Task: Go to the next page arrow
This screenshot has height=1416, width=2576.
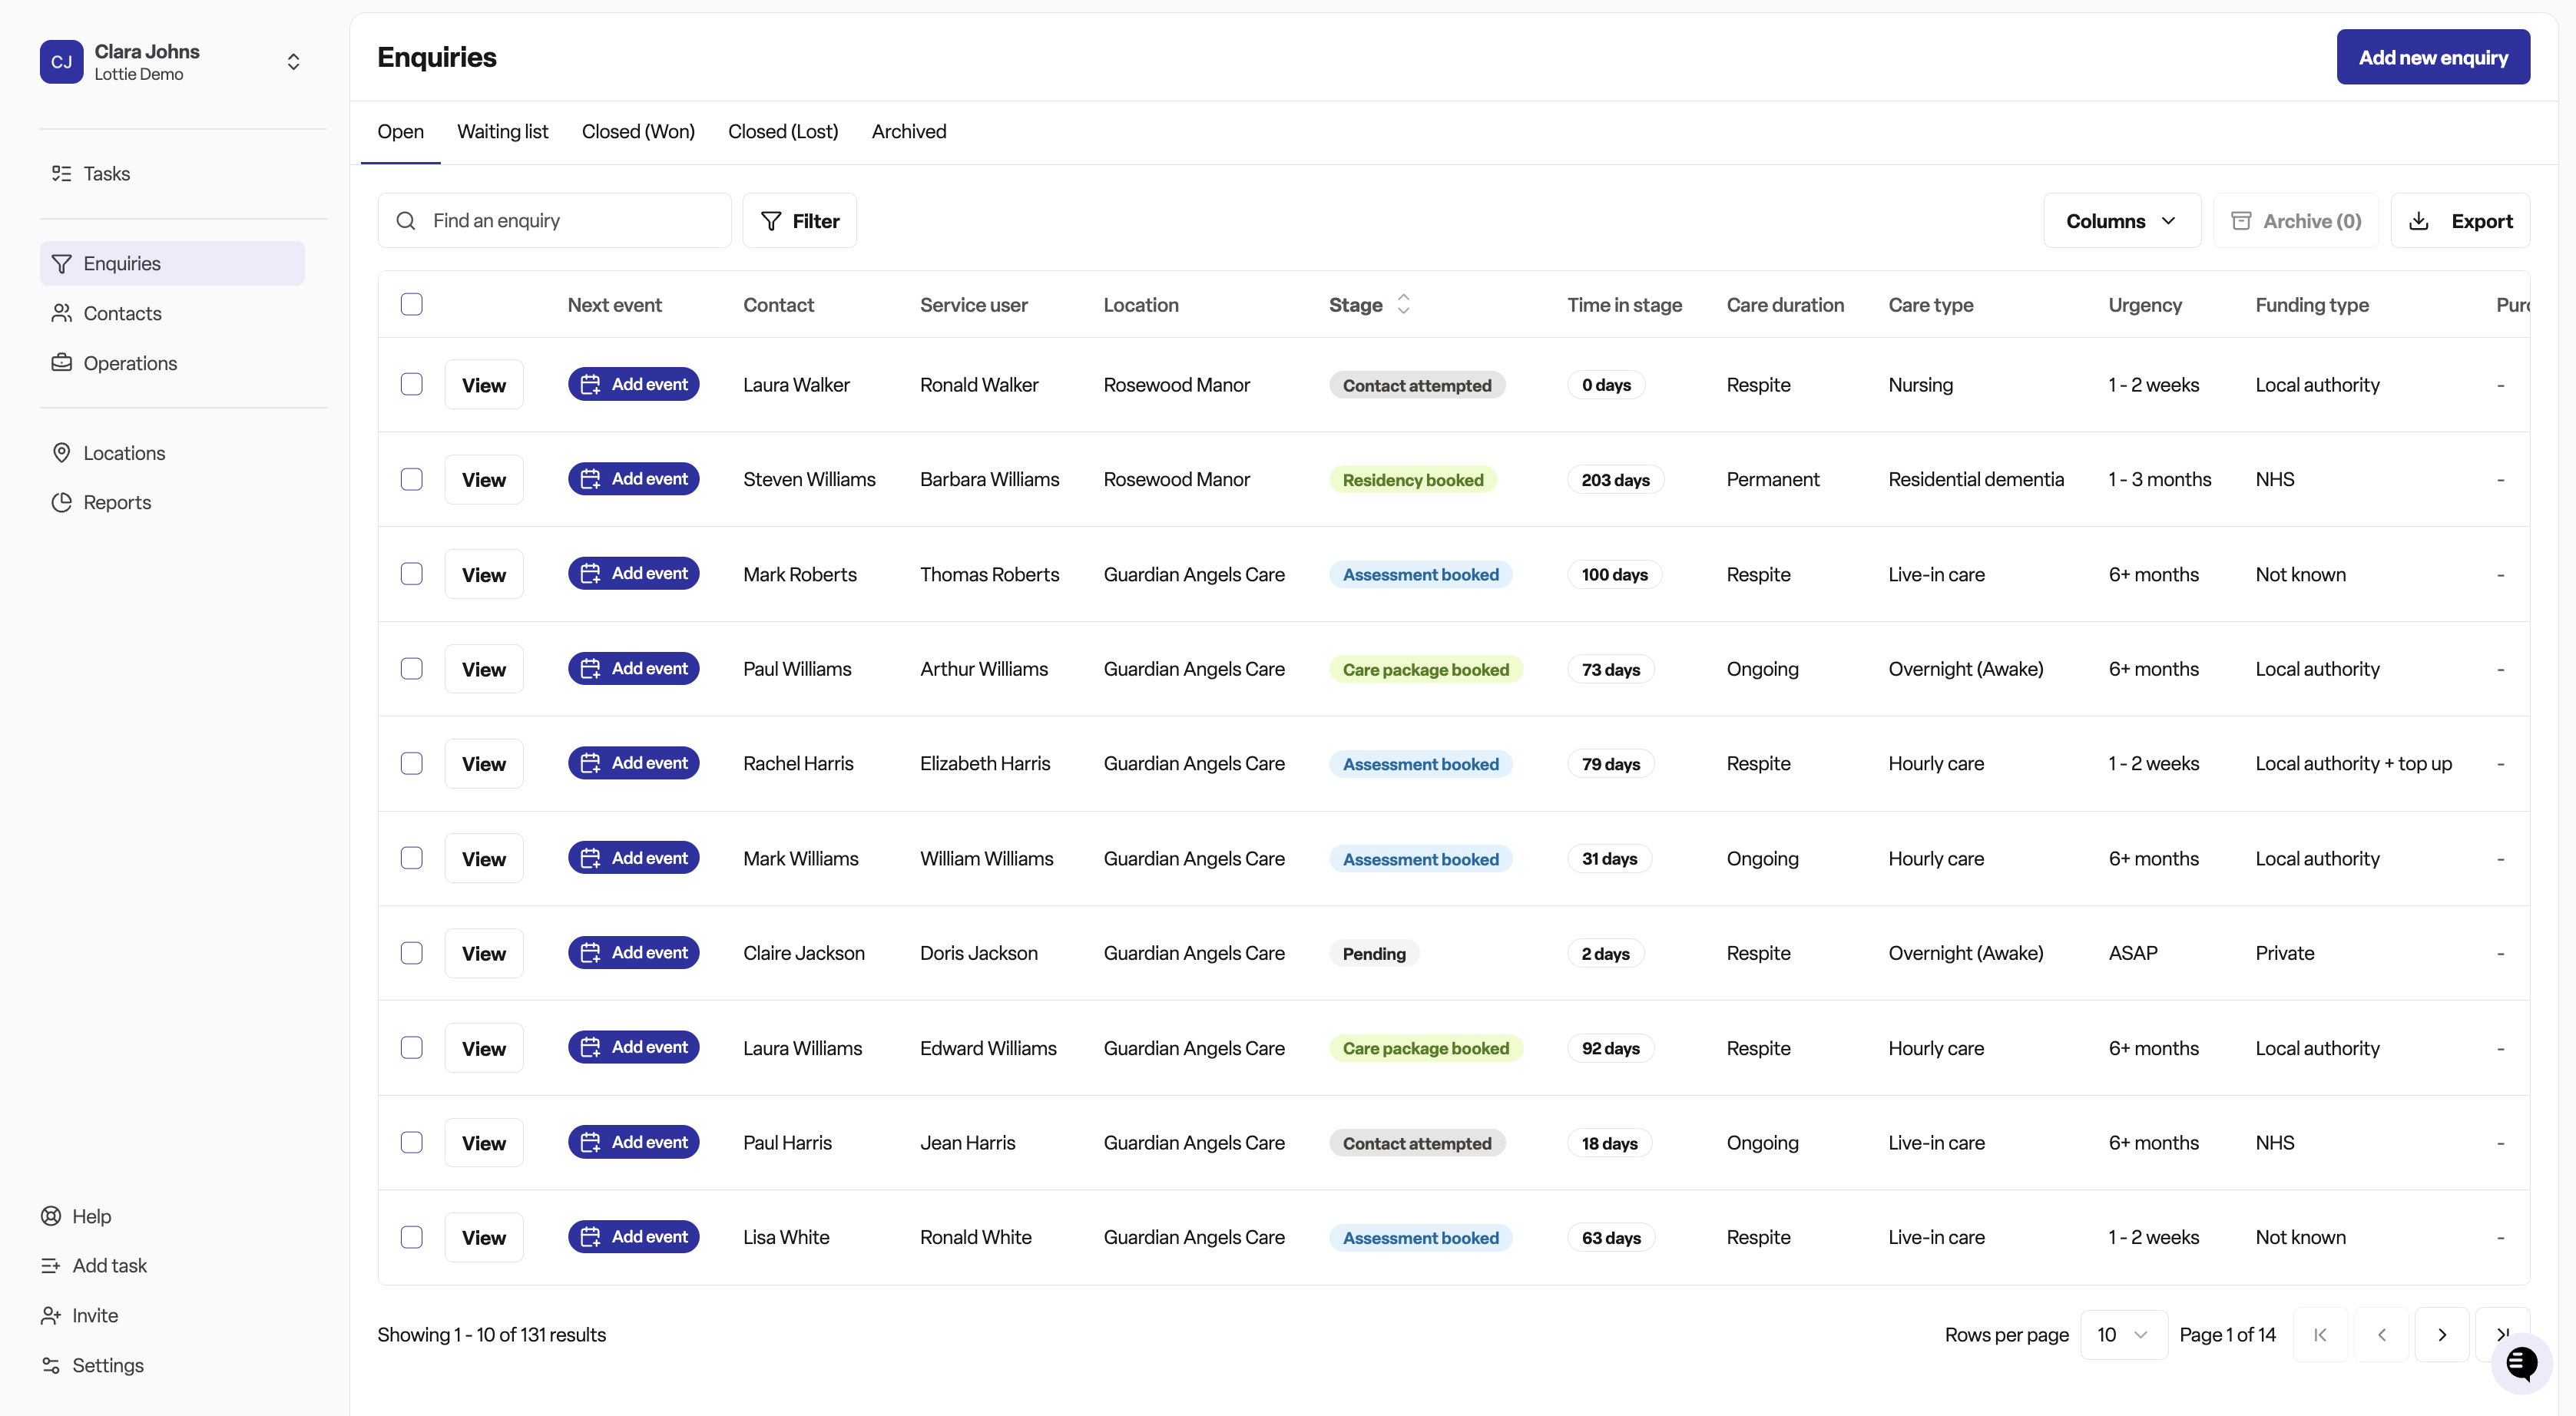Action: [2442, 1335]
